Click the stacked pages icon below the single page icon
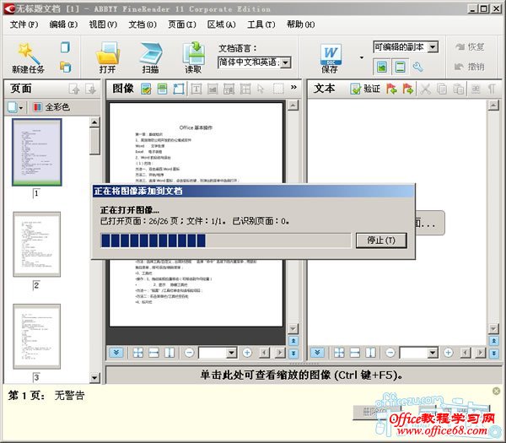 pyautogui.click(x=65, y=67)
